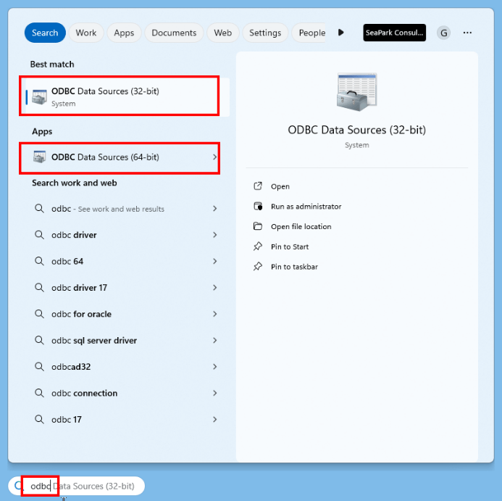This screenshot has height=501, width=502.
Task: Select the Search filter tab
Action: point(45,33)
